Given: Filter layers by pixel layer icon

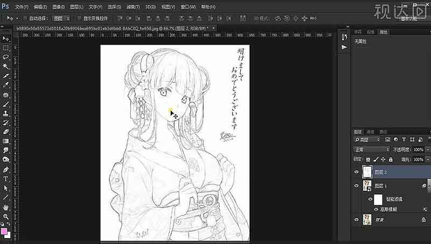Looking at the screenshot, I should click(x=387, y=140).
